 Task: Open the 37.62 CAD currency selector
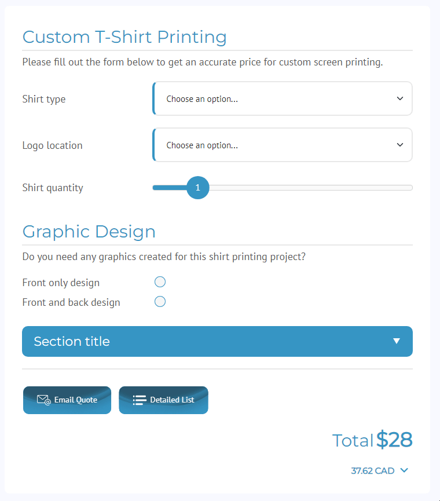click(379, 471)
